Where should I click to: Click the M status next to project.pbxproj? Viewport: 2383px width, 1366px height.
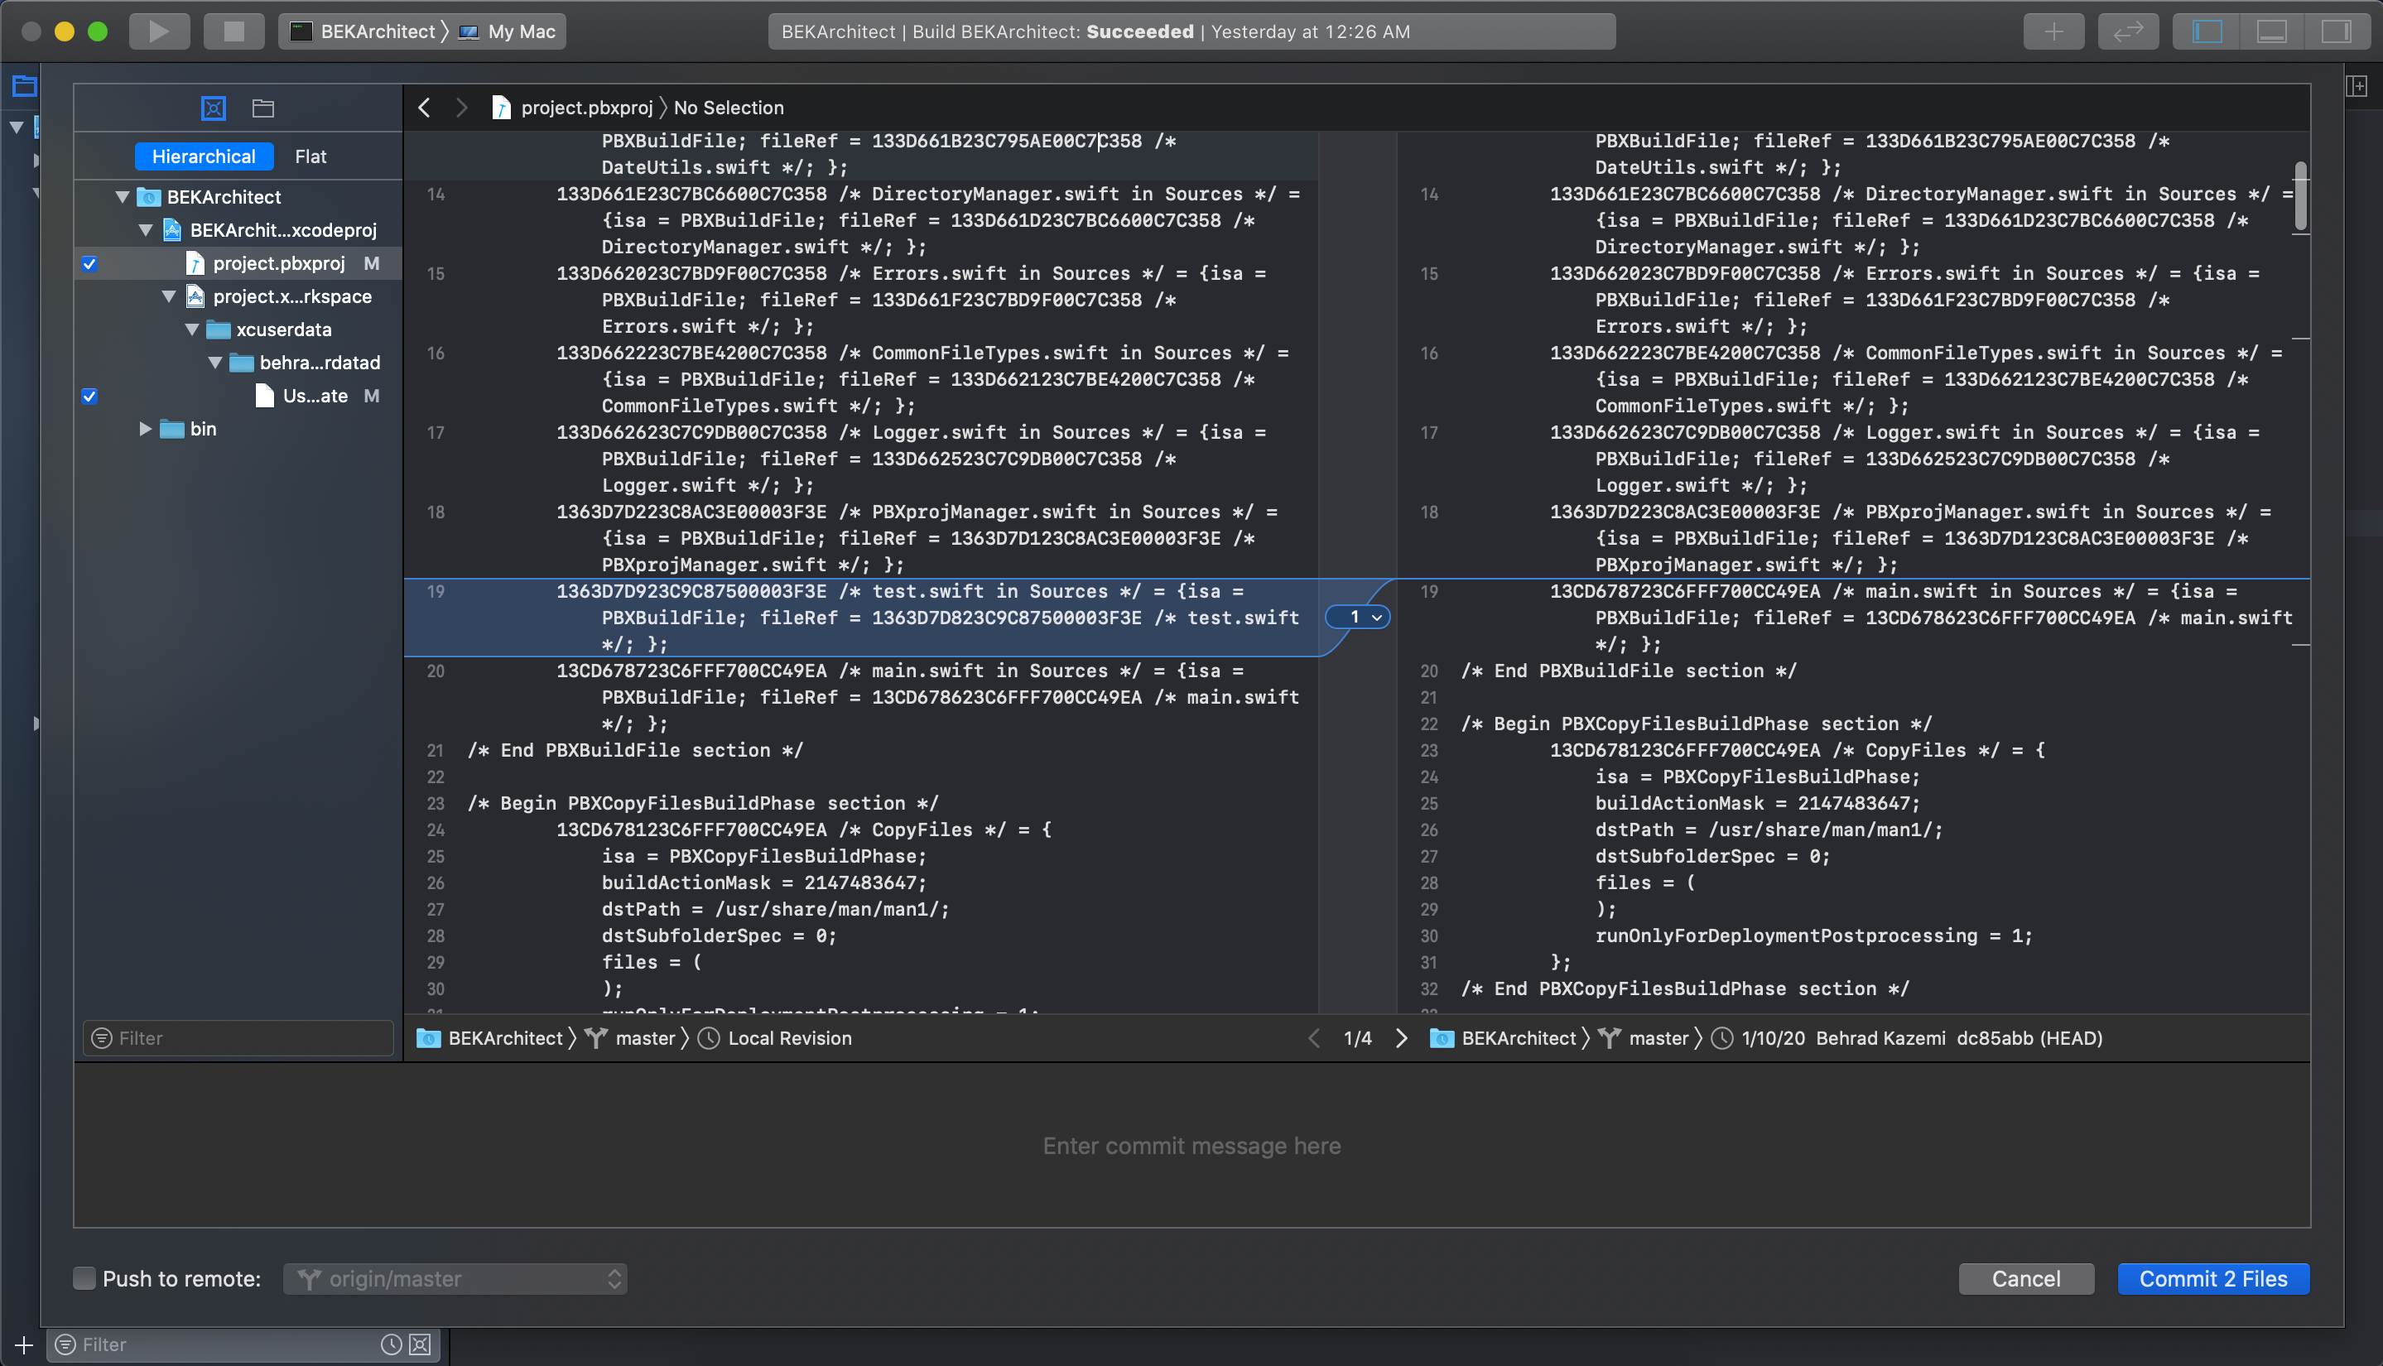click(x=372, y=263)
